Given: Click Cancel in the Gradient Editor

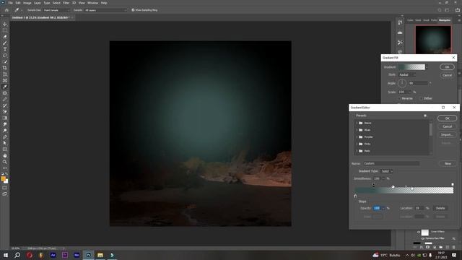Looking at the screenshot, I should coord(448,126).
